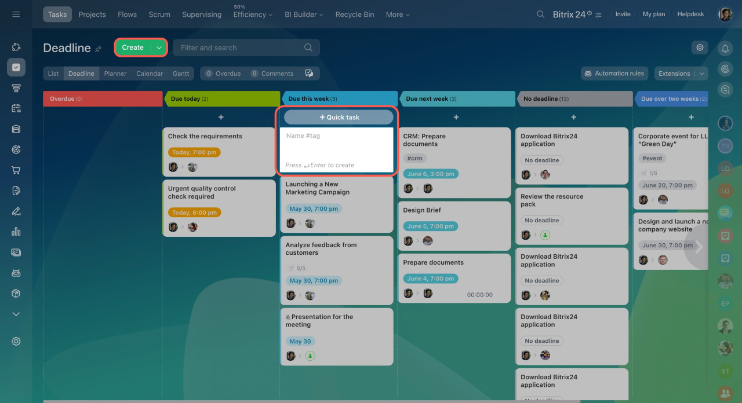Expand the More menu dropdown
This screenshot has width=742, height=403.
point(408,15)
